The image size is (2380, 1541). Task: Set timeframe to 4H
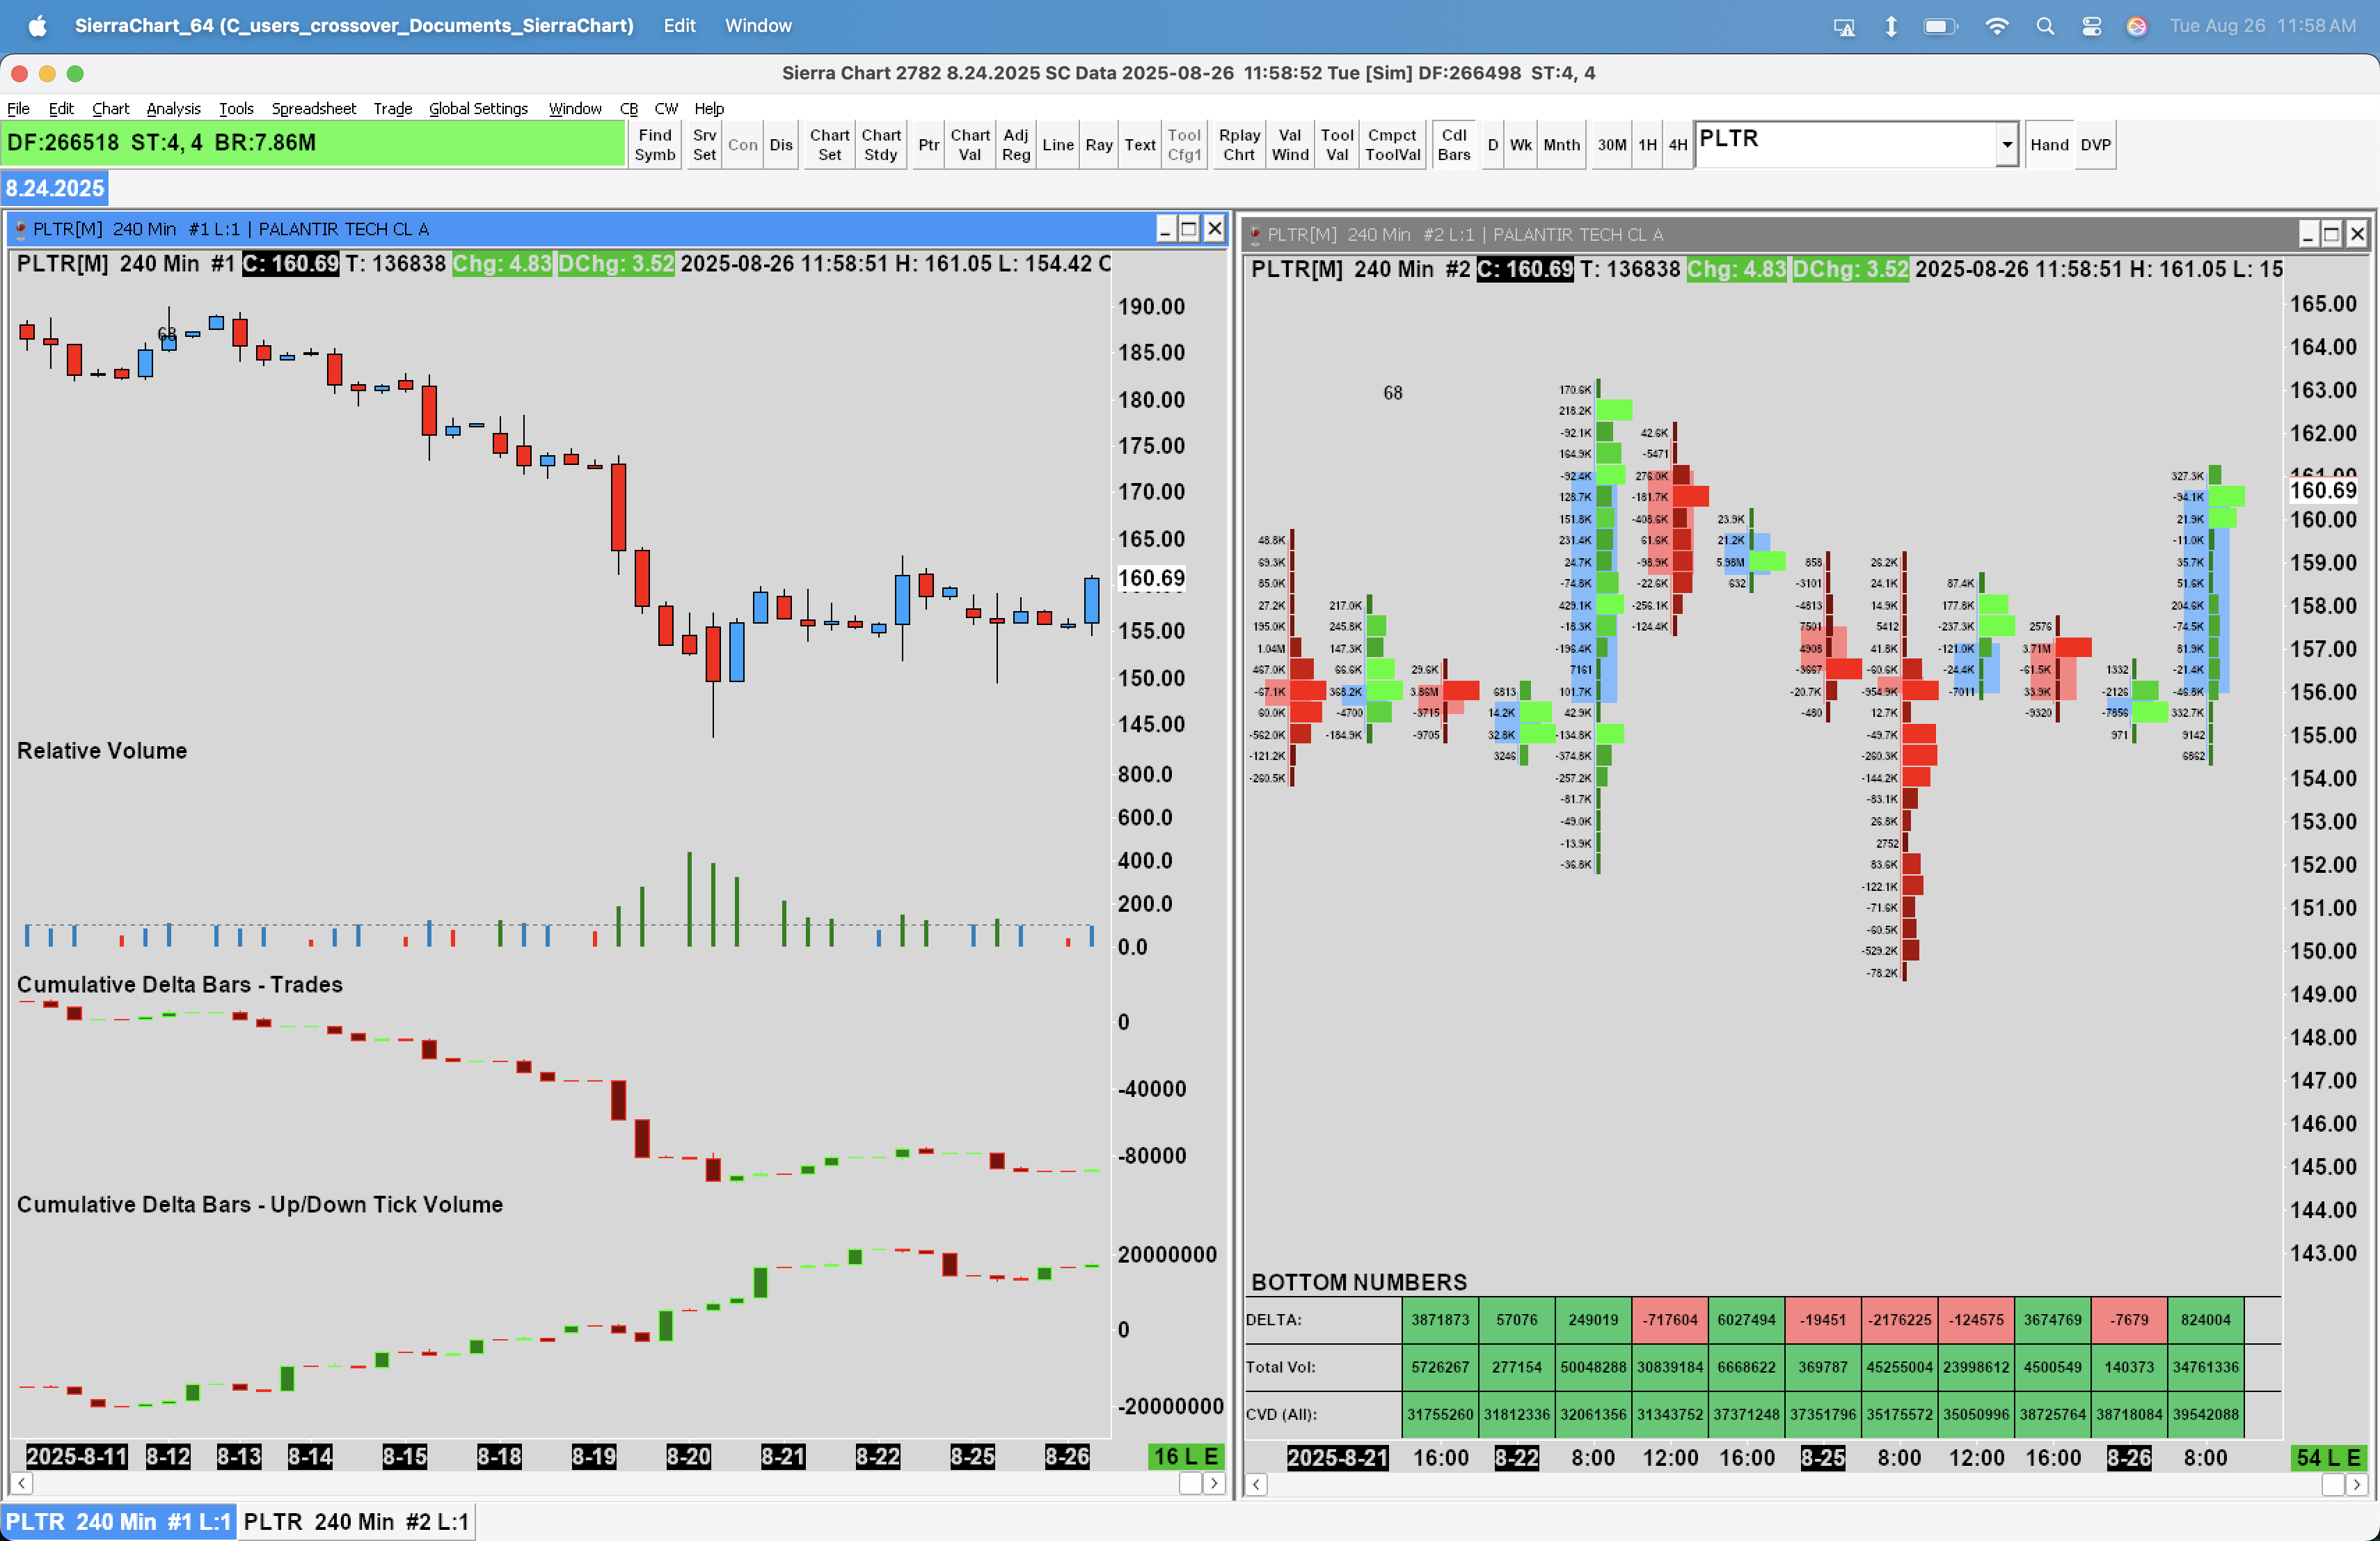(x=1678, y=145)
